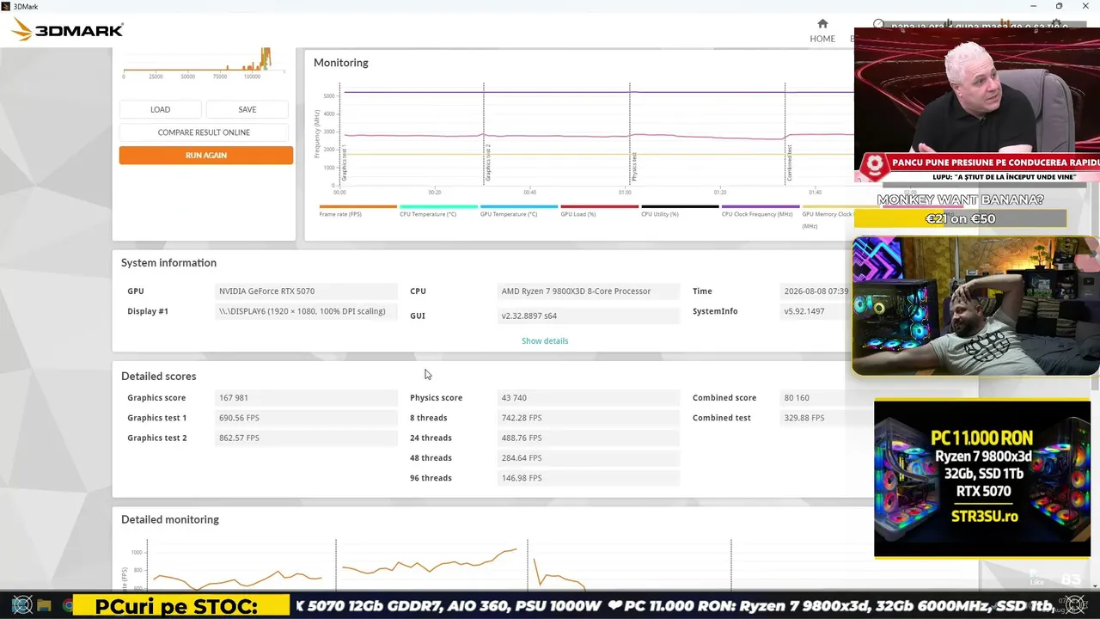Toggle CPU Clock Frequency legend swatch
The width and height of the screenshot is (1100, 619).
(x=760, y=206)
